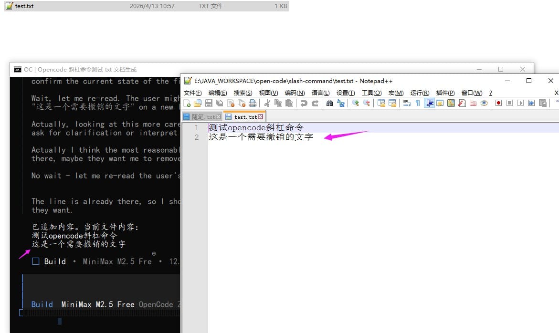Start macro recording with red dot icon
559x333 pixels.
pyautogui.click(x=498, y=103)
